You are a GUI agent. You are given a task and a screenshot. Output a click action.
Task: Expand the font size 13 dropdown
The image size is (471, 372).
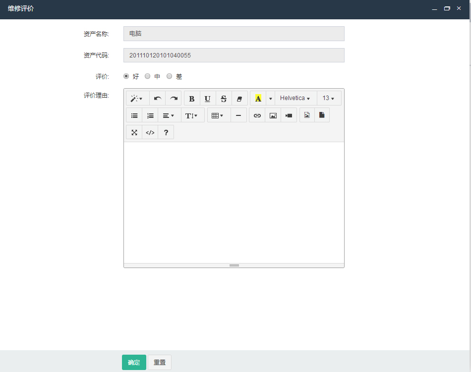329,98
